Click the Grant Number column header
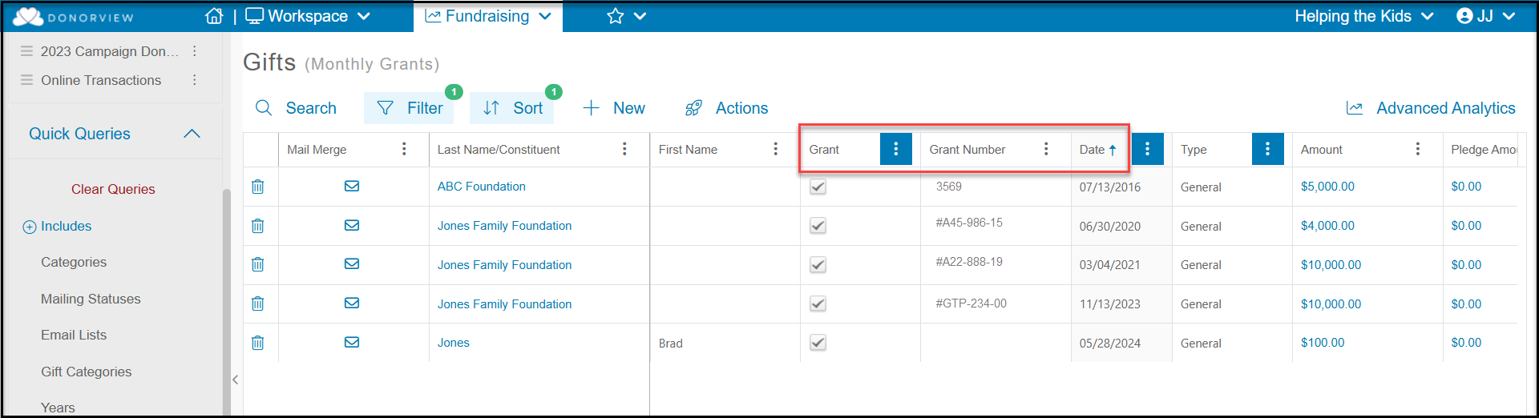1539x418 pixels. click(967, 150)
